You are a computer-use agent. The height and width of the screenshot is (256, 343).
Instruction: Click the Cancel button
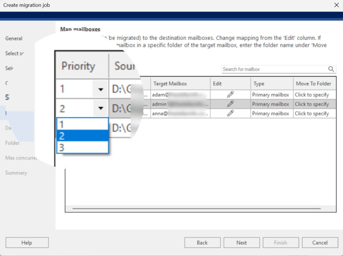click(320, 243)
